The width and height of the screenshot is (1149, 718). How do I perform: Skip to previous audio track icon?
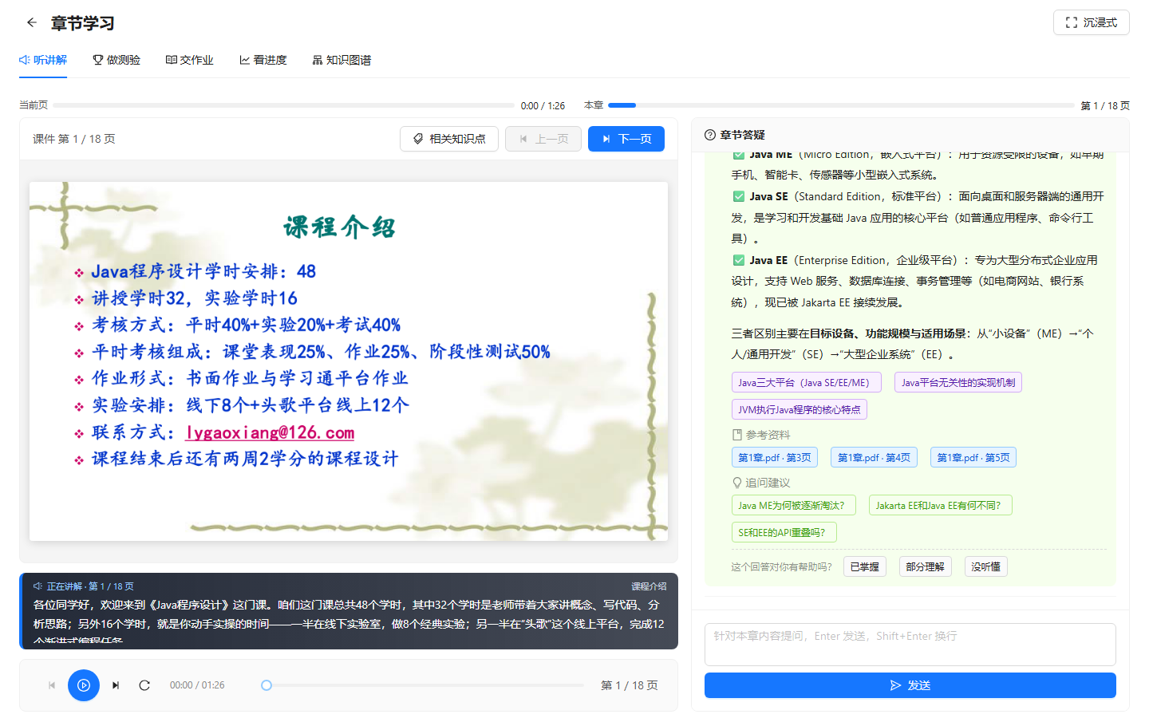(x=52, y=685)
